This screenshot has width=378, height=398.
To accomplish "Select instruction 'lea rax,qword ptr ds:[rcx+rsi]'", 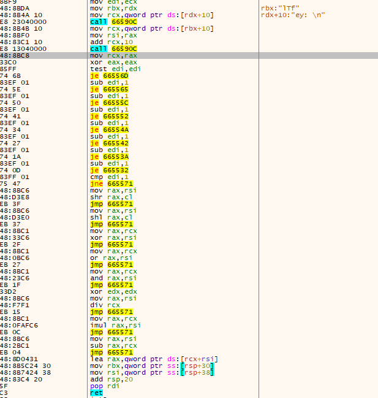I will click(x=154, y=359).
